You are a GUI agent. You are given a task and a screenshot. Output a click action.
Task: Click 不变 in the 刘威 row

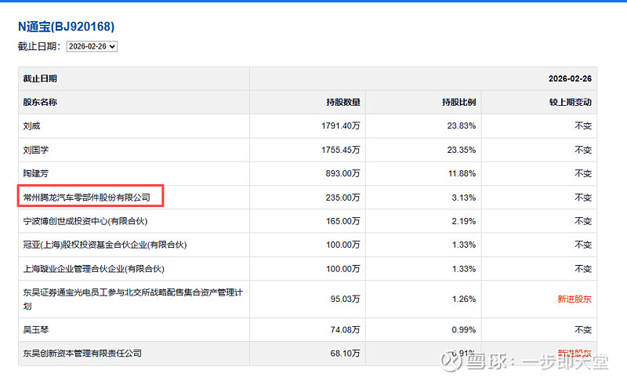click(583, 126)
